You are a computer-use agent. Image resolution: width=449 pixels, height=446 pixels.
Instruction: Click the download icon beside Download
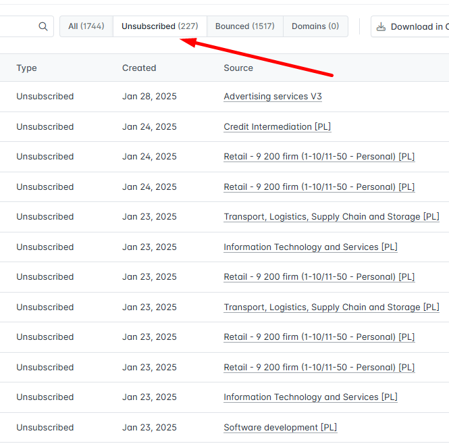[x=381, y=26]
